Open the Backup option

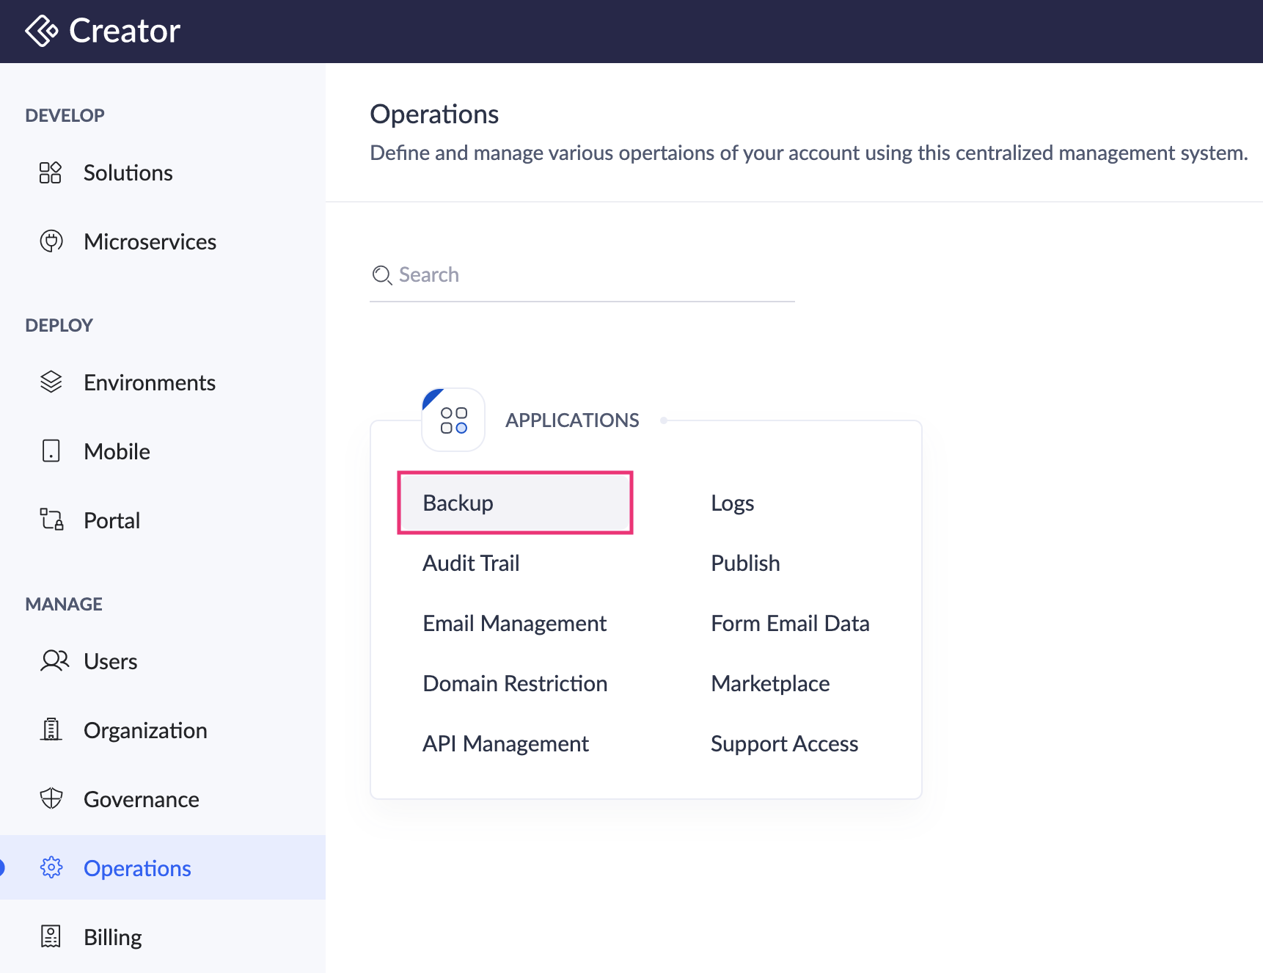pos(457,503)
